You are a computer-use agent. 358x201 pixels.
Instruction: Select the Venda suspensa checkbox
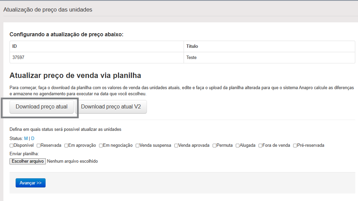137,145
